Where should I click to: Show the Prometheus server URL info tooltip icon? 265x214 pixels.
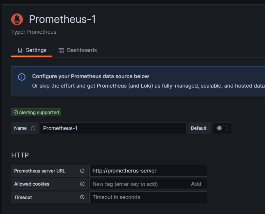pyautogui.click(x=82, y=171)
